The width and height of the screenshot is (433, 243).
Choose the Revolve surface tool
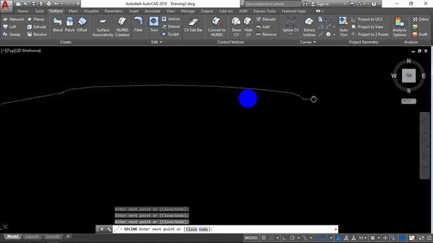(37, 34)
